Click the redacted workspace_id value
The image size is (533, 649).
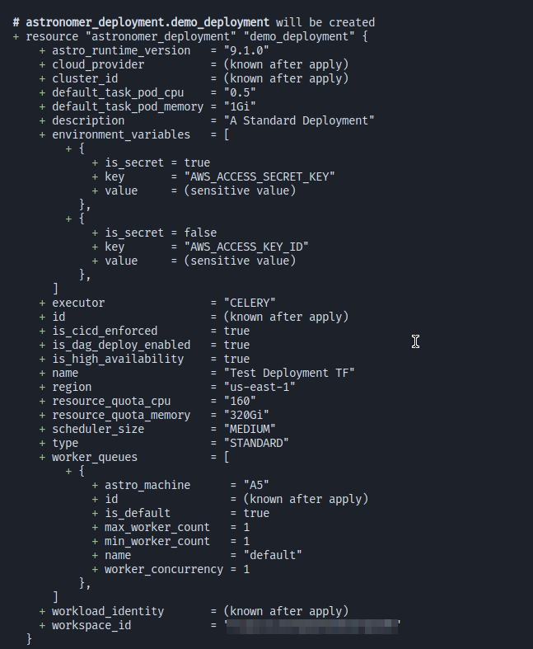click(312, 626)
